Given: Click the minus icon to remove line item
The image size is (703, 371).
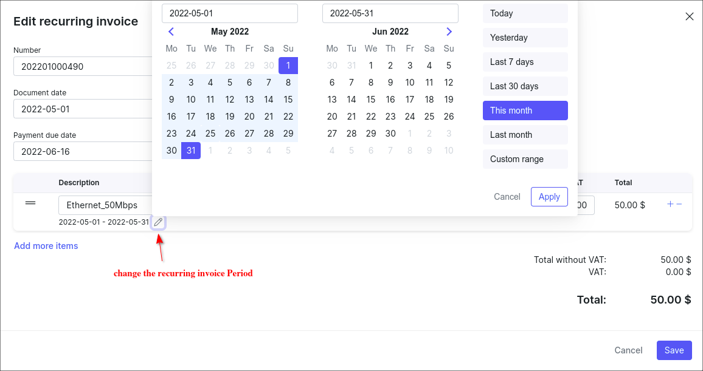Looking at the screenshot, I should pyautogui.click(x=679, y=205).
